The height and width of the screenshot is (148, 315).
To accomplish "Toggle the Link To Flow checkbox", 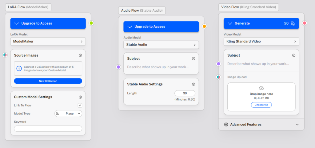I will pos(80,105).
